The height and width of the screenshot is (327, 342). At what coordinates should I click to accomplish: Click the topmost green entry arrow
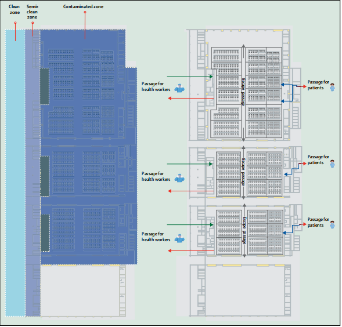(x=190, y=77)
